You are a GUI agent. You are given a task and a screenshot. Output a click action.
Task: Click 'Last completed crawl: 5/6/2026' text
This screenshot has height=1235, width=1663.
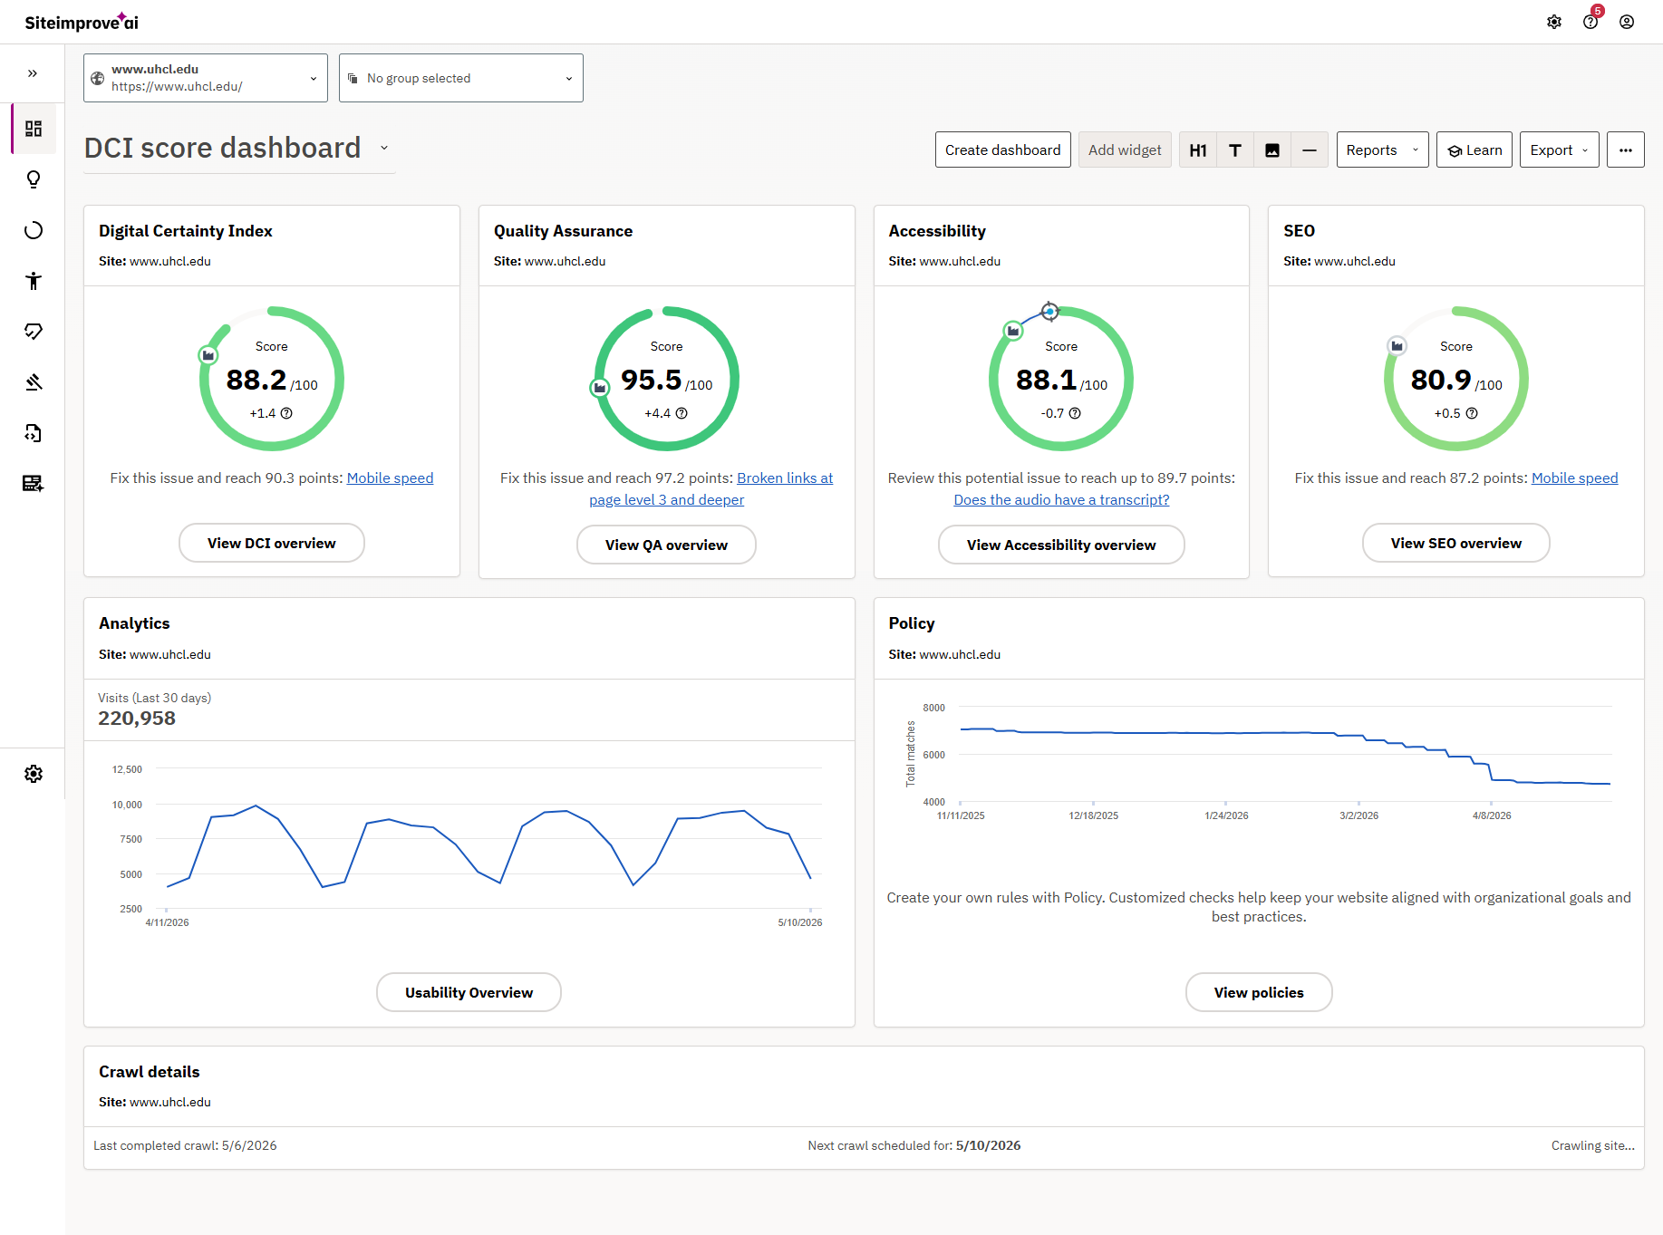[x=185, y=1145]
